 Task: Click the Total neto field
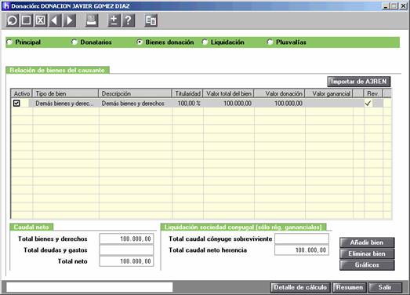click(x=126, y=261)
